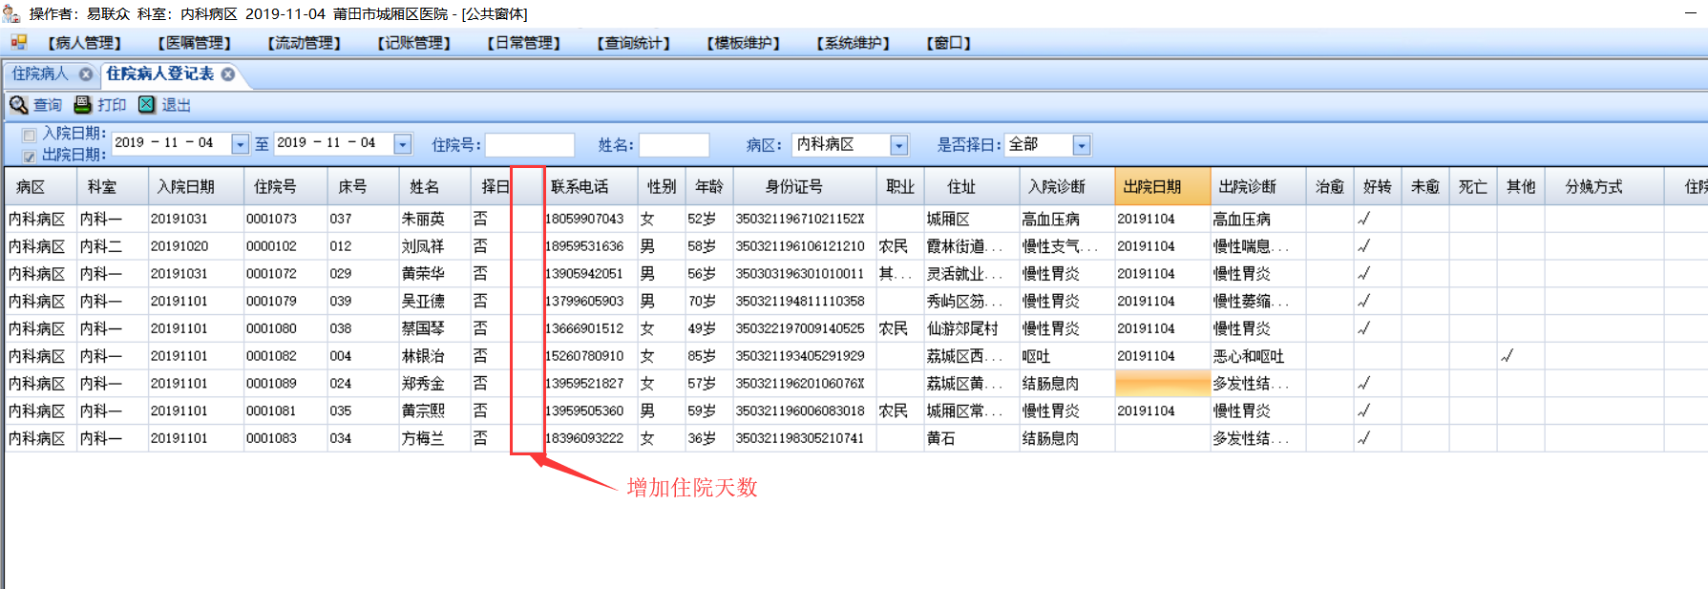Click the 出院日期 column header
Viewport: 1708px width, 589px height.
coord(1162,186)
